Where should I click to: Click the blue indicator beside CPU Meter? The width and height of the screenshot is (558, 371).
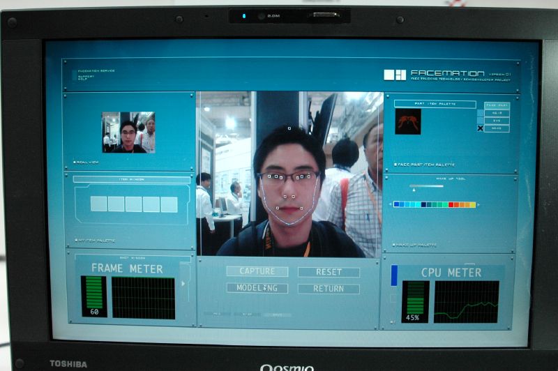393,275
